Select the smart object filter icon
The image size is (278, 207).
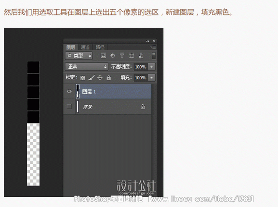tap(141, 56)
